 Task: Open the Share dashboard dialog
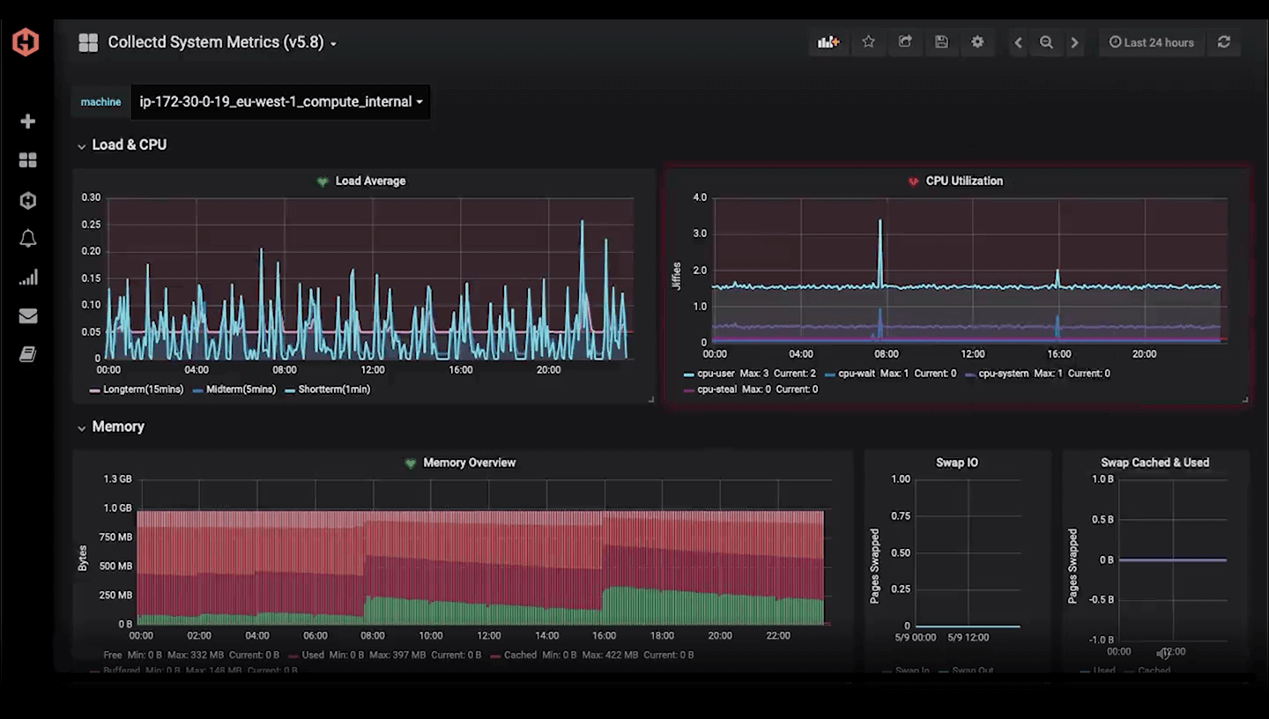point(905,41)
